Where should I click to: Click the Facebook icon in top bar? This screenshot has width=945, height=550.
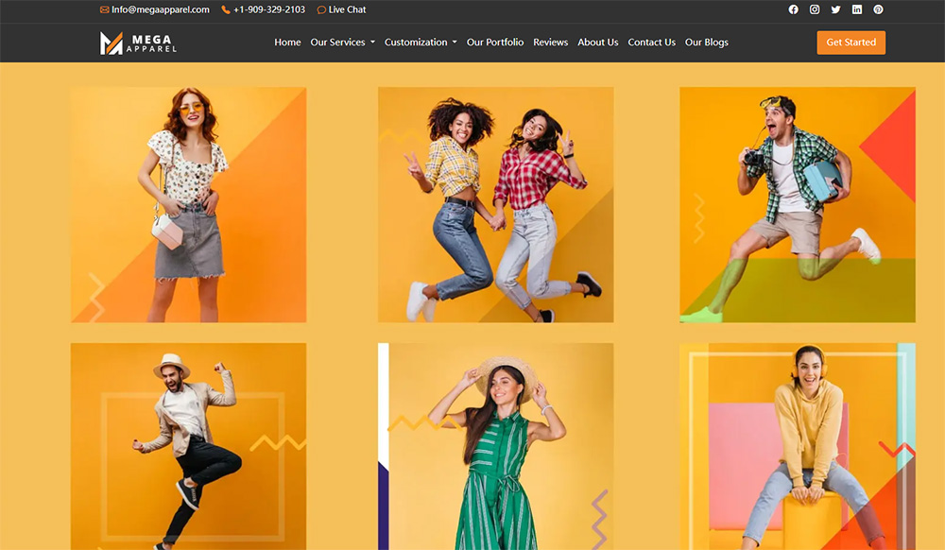coord(794,9)
